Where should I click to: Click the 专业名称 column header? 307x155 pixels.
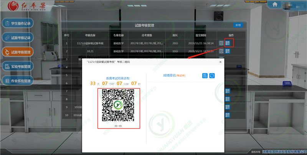pyautogui.click(x=119, y=35)
